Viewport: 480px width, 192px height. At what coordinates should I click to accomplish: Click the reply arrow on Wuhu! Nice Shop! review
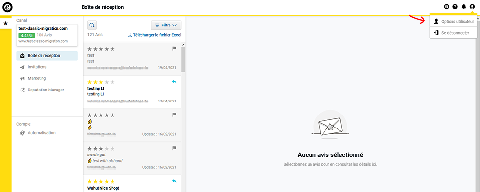coord(174,181)
